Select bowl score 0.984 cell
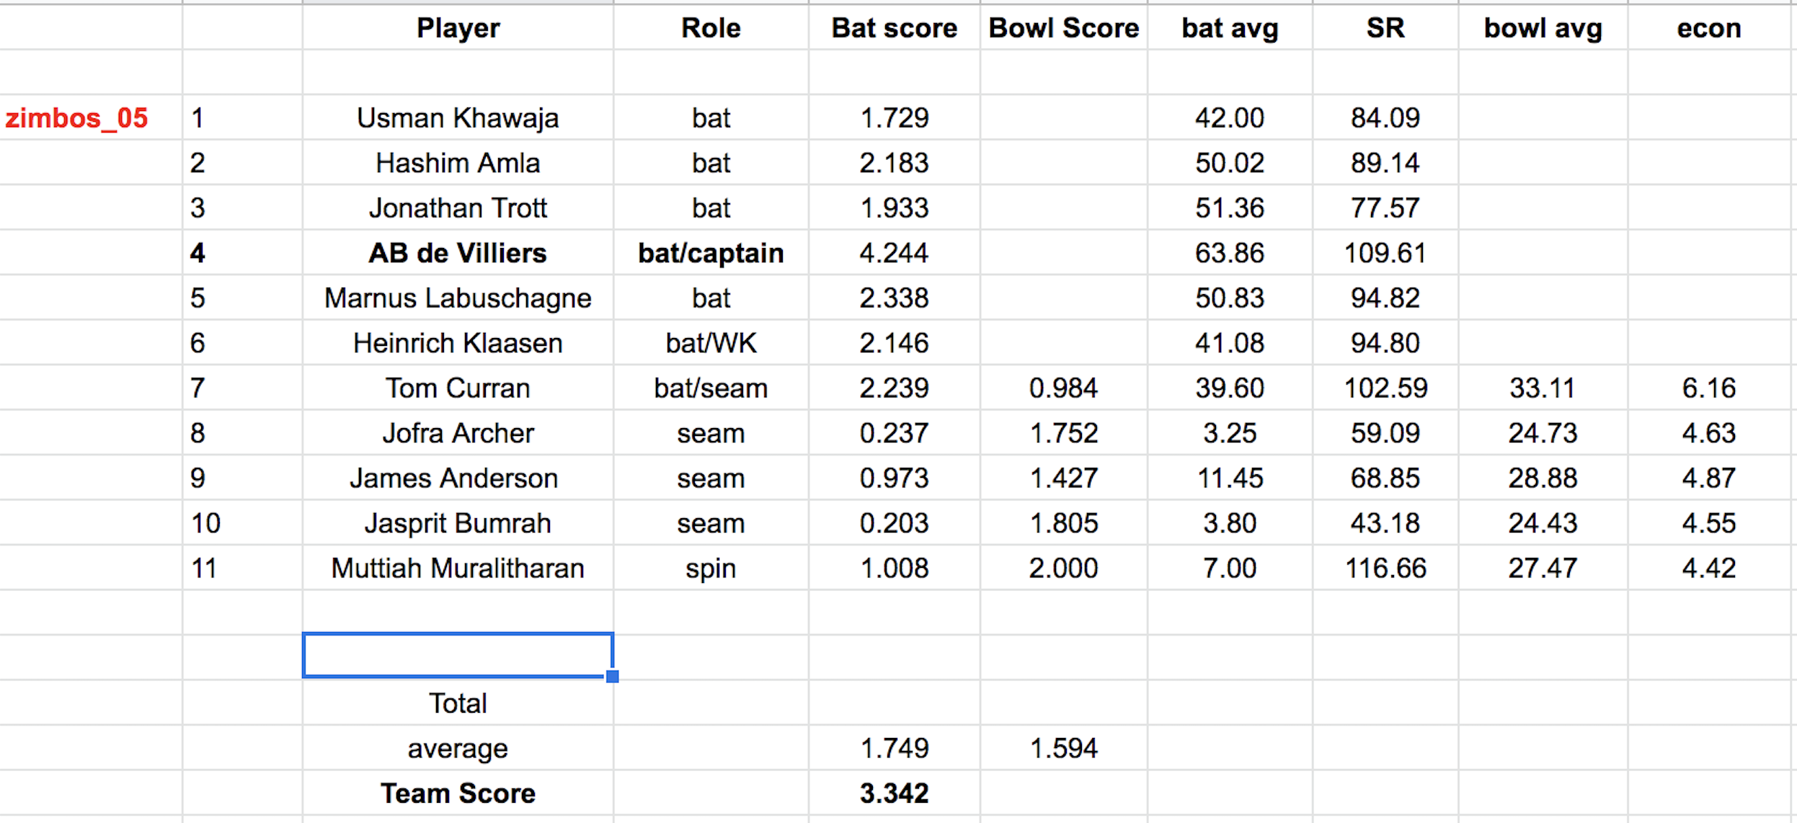 pos(1063,388)
